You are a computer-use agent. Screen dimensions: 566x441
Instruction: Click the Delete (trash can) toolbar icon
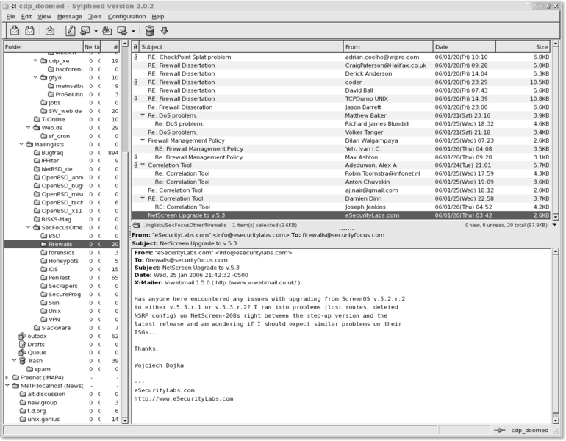[150, 31]
